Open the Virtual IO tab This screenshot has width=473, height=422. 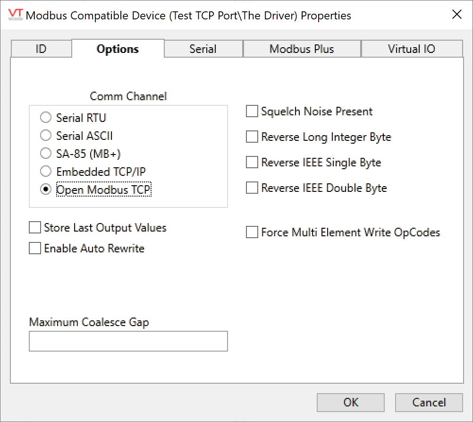411,49
